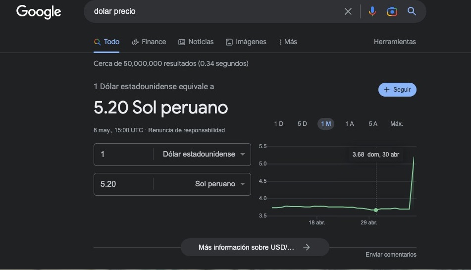The height and width of the screenshot is (270, 471).
Task: Start voice search with the microphone icon
Action: coord(372,11)
